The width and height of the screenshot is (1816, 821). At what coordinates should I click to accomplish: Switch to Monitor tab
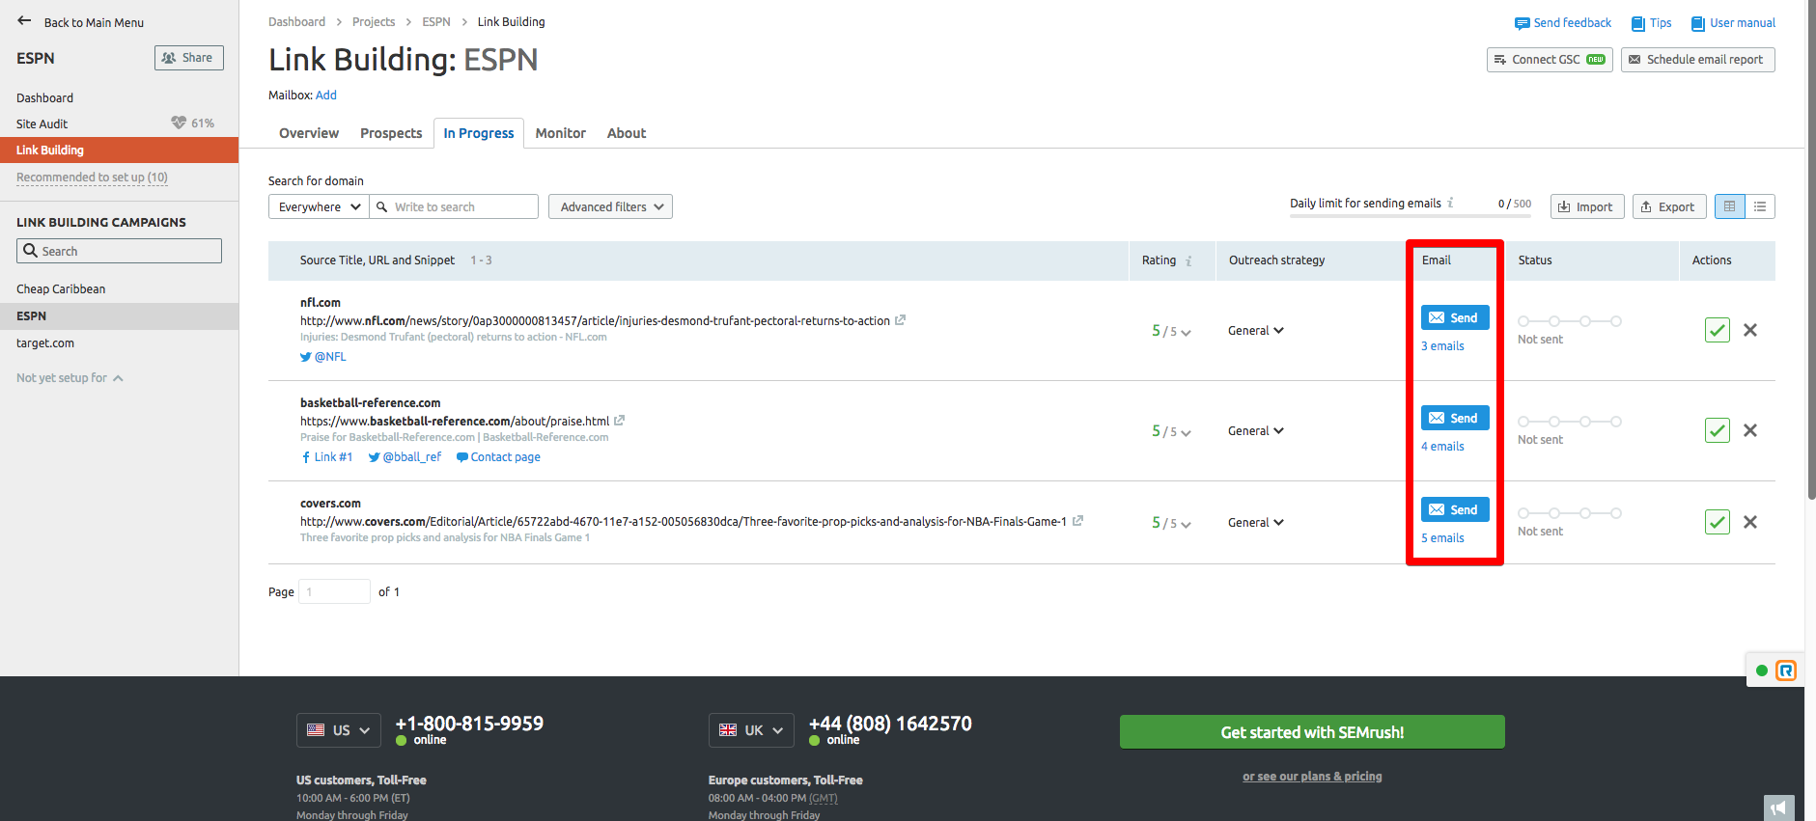(x=561, y=133)
